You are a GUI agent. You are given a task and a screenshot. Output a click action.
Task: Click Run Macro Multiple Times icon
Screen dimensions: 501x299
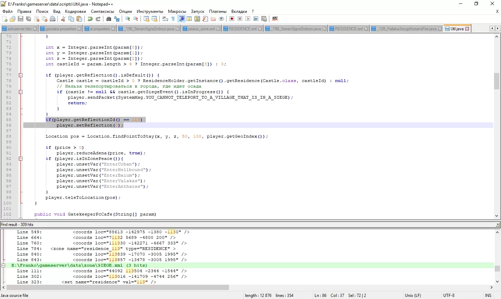click(256, 19)
